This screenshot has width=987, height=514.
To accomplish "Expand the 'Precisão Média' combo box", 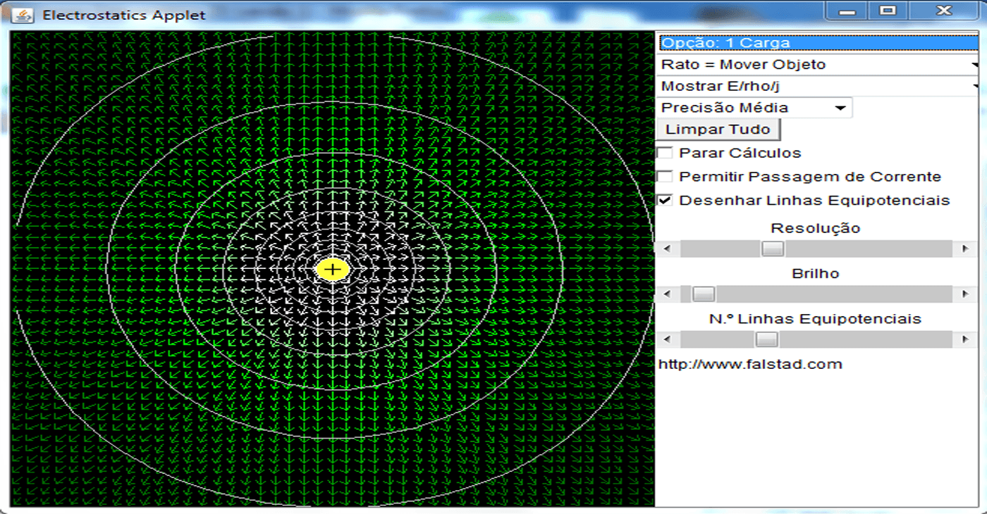I will [x=754, y=108].
